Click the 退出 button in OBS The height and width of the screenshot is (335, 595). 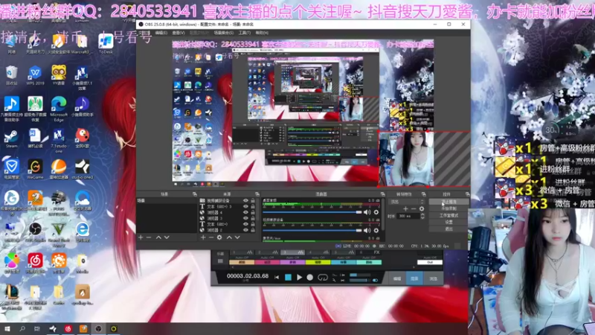[x=449, y=229]
